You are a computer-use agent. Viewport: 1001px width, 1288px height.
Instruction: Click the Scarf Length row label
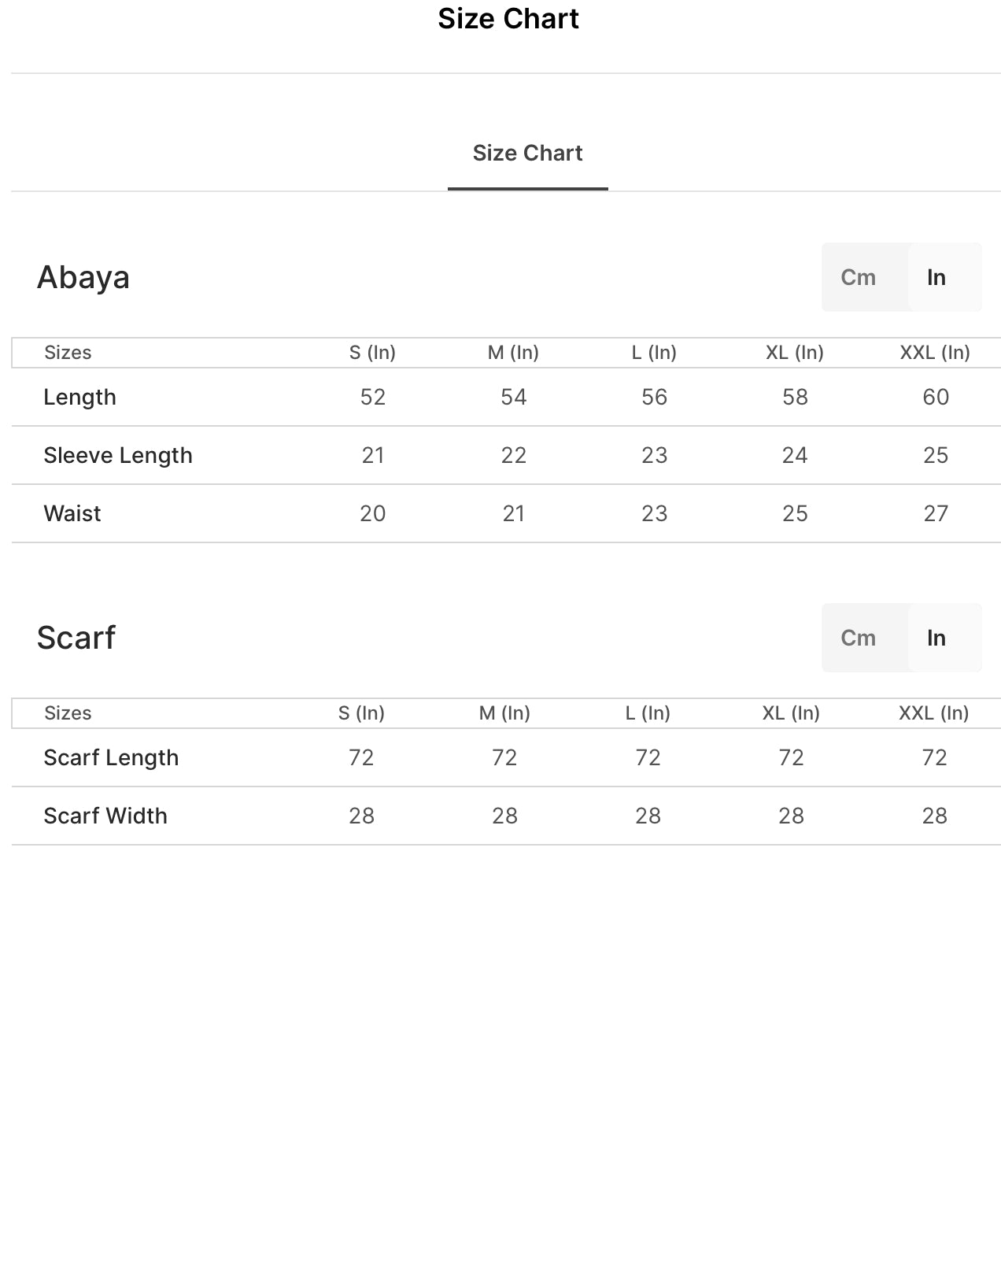click(x=111, y=758)
